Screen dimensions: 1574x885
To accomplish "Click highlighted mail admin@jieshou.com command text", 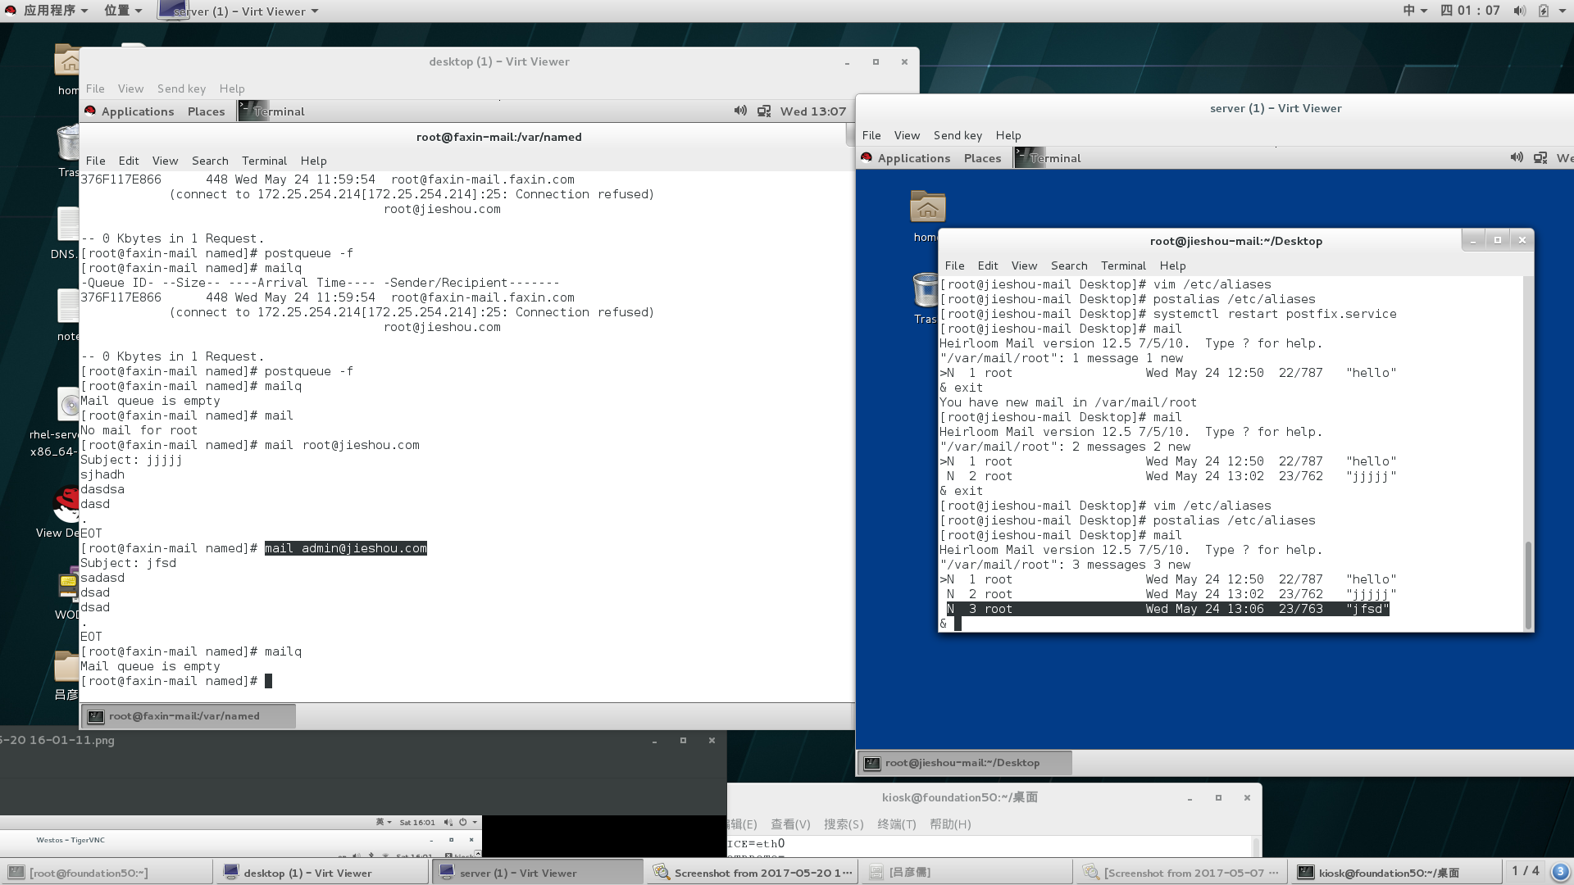I will pyautogui.click(x=345, y=548).
